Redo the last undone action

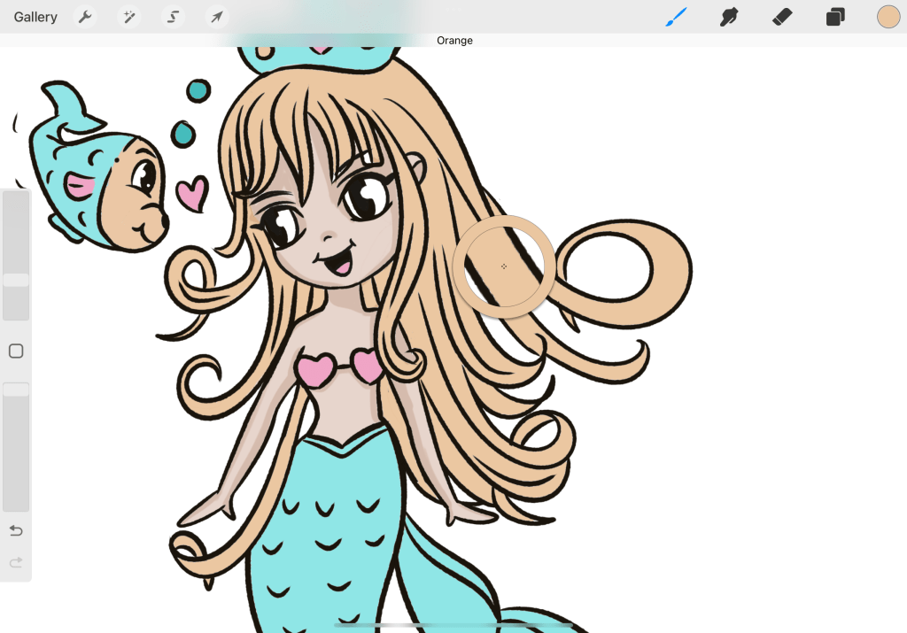tap(16, 562)
